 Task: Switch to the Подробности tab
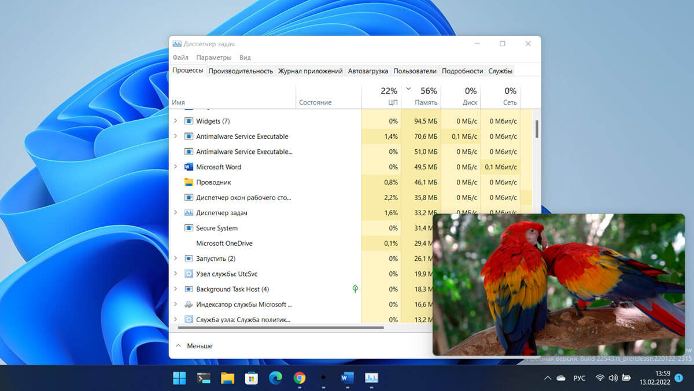tap(462, 71)
